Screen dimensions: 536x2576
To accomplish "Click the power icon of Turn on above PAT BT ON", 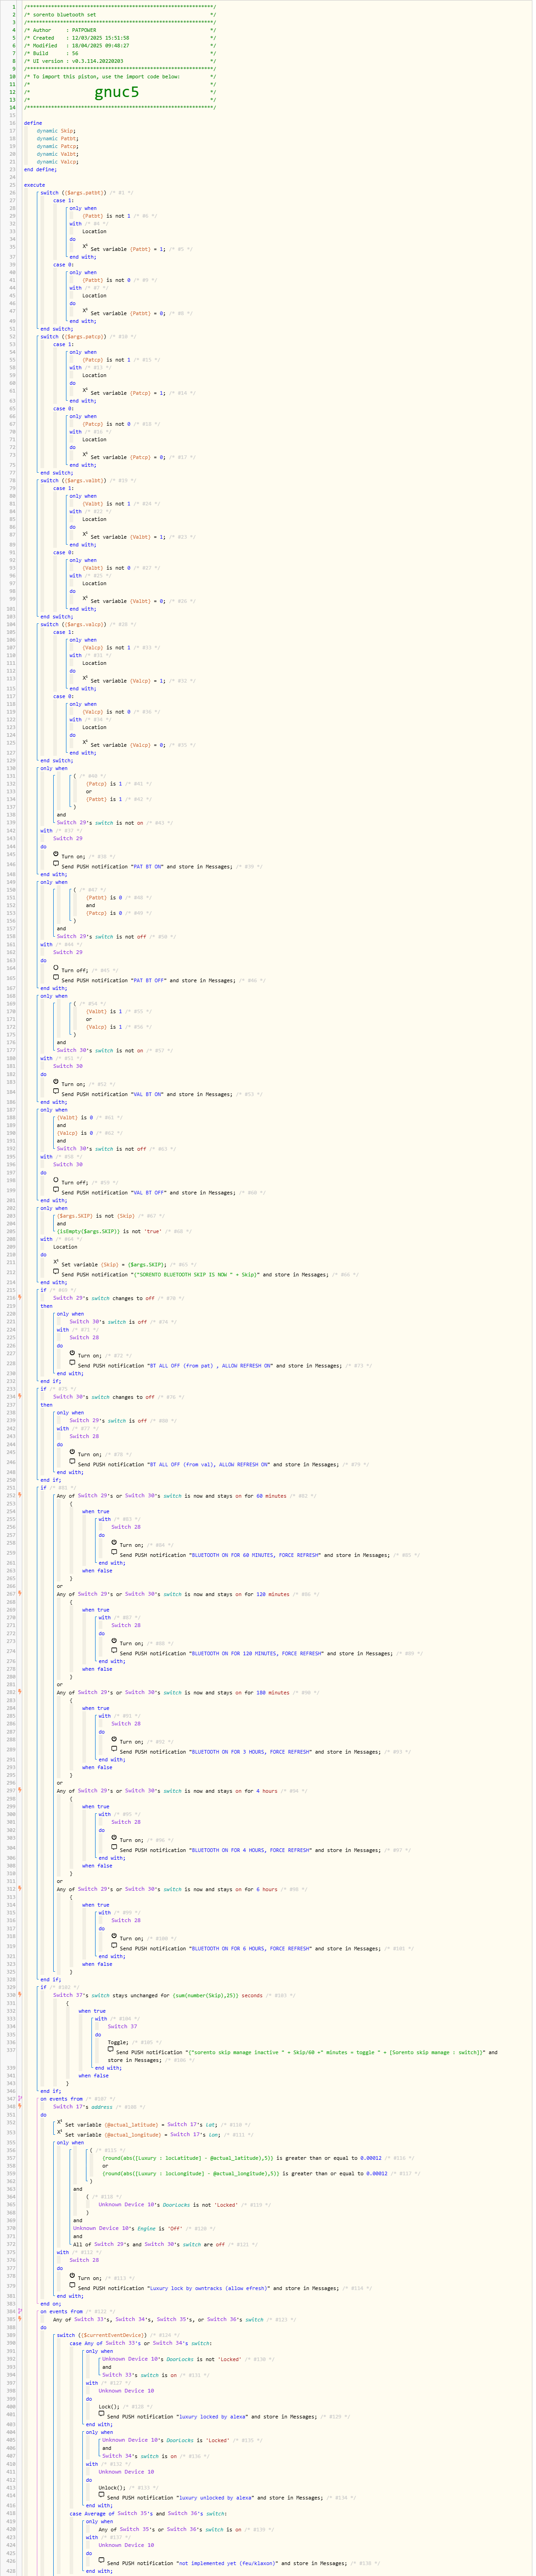I will coord(56,854).
